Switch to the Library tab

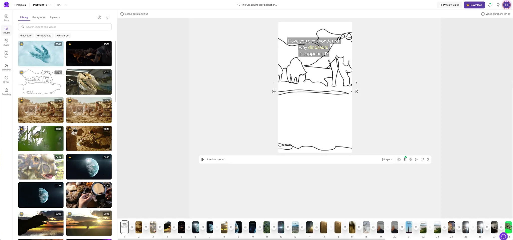click(x=24, y=17)
